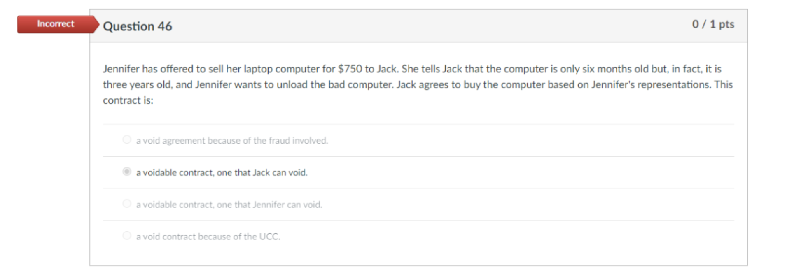Click the fraud answer option text
794x279 pixels.
232,140
